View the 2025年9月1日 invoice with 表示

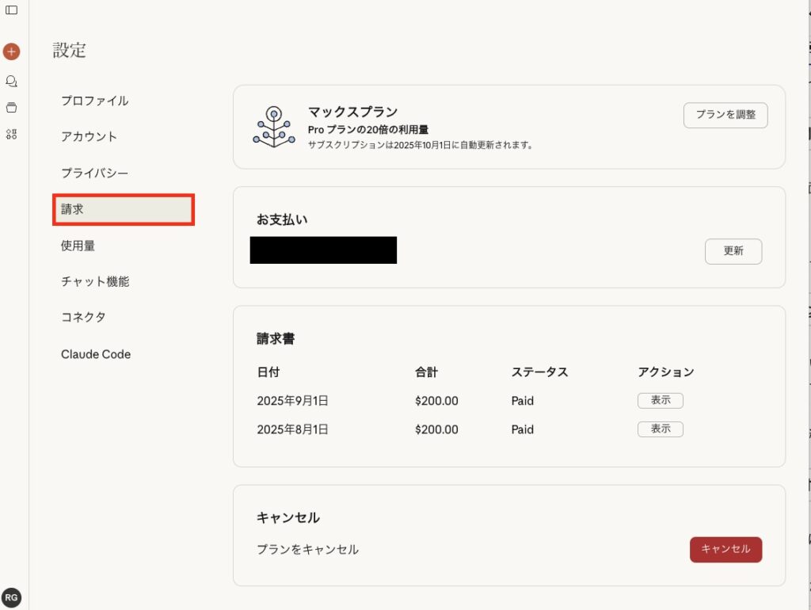660,401
